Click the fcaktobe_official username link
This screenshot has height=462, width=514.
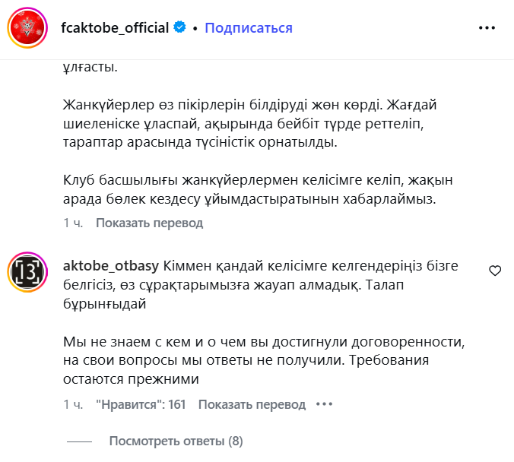click(x=114, y=28)
